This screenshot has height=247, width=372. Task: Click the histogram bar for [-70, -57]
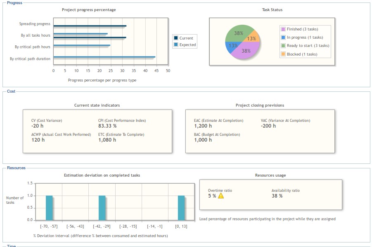pyautogui.click(x=49, y=208)
